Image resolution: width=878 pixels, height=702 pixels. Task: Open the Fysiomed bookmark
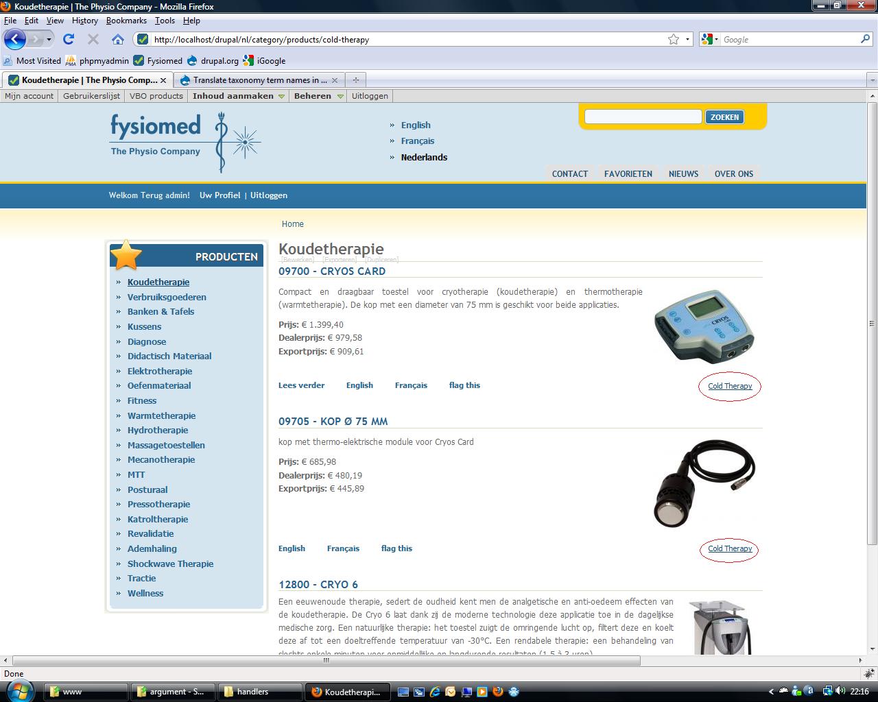(x=158, y=60)
